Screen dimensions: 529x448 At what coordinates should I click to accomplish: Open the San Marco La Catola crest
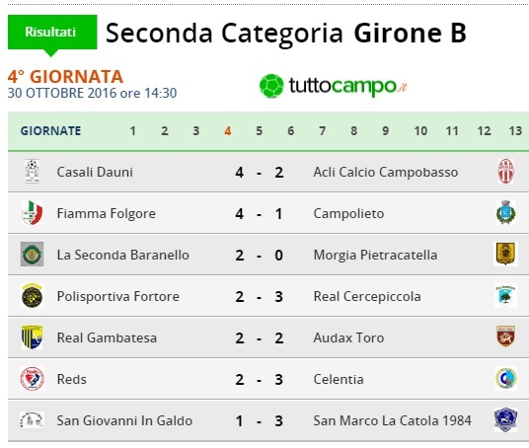click(505, 420)
